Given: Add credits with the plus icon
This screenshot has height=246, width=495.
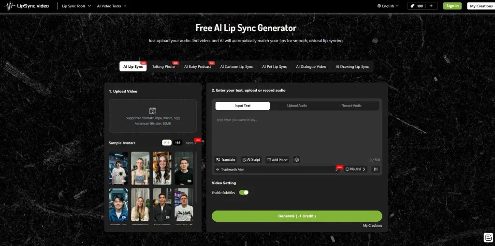Looking at the screenshot, I should pyautogui.click(x=431, y=6).
